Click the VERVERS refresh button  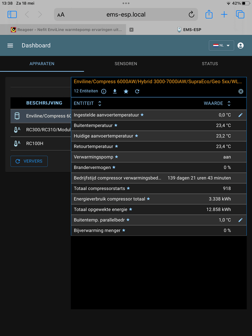pyautogui.click(x=29, y=161)
